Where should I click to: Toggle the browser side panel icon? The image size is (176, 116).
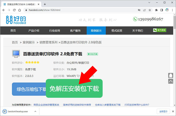[162, 10]
